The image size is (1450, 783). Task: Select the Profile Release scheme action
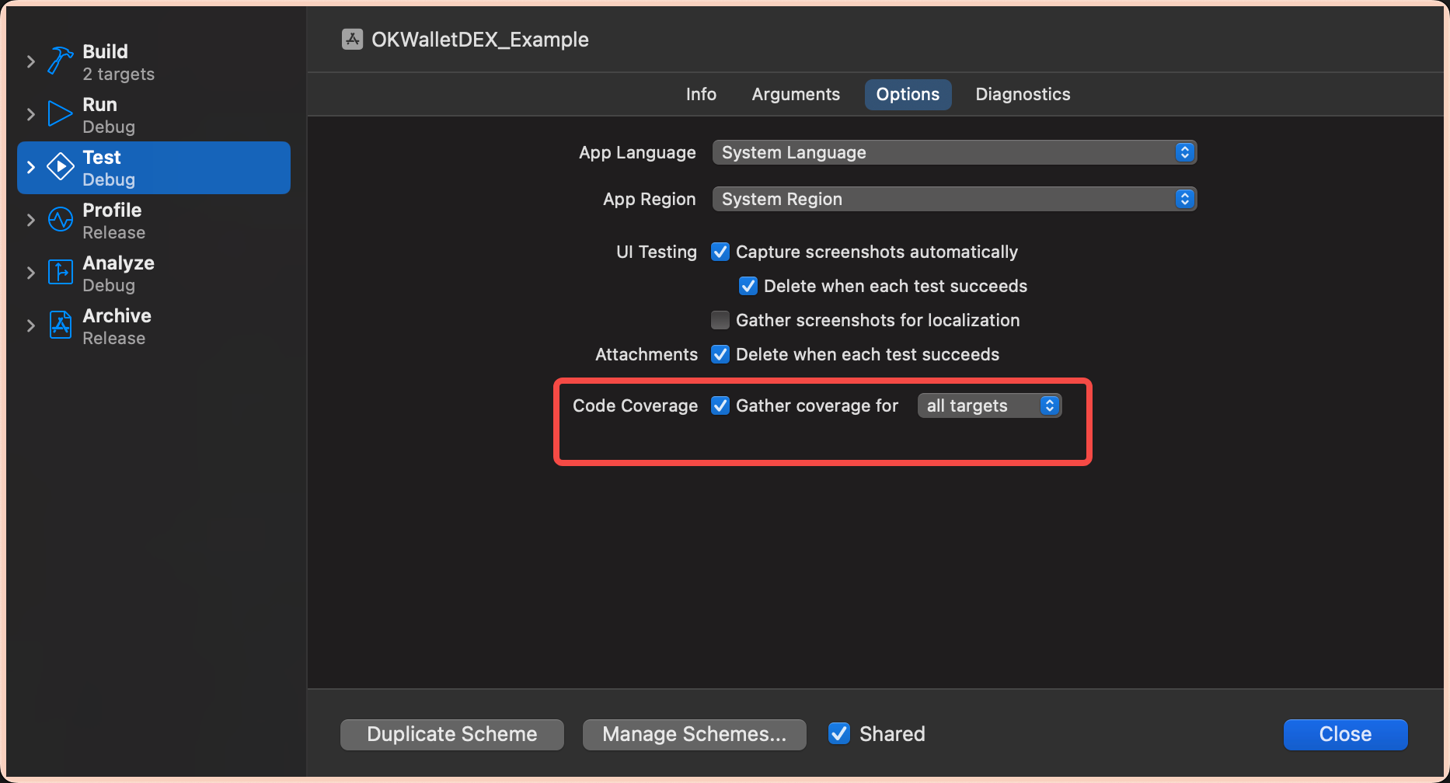(x=154, y=221)
